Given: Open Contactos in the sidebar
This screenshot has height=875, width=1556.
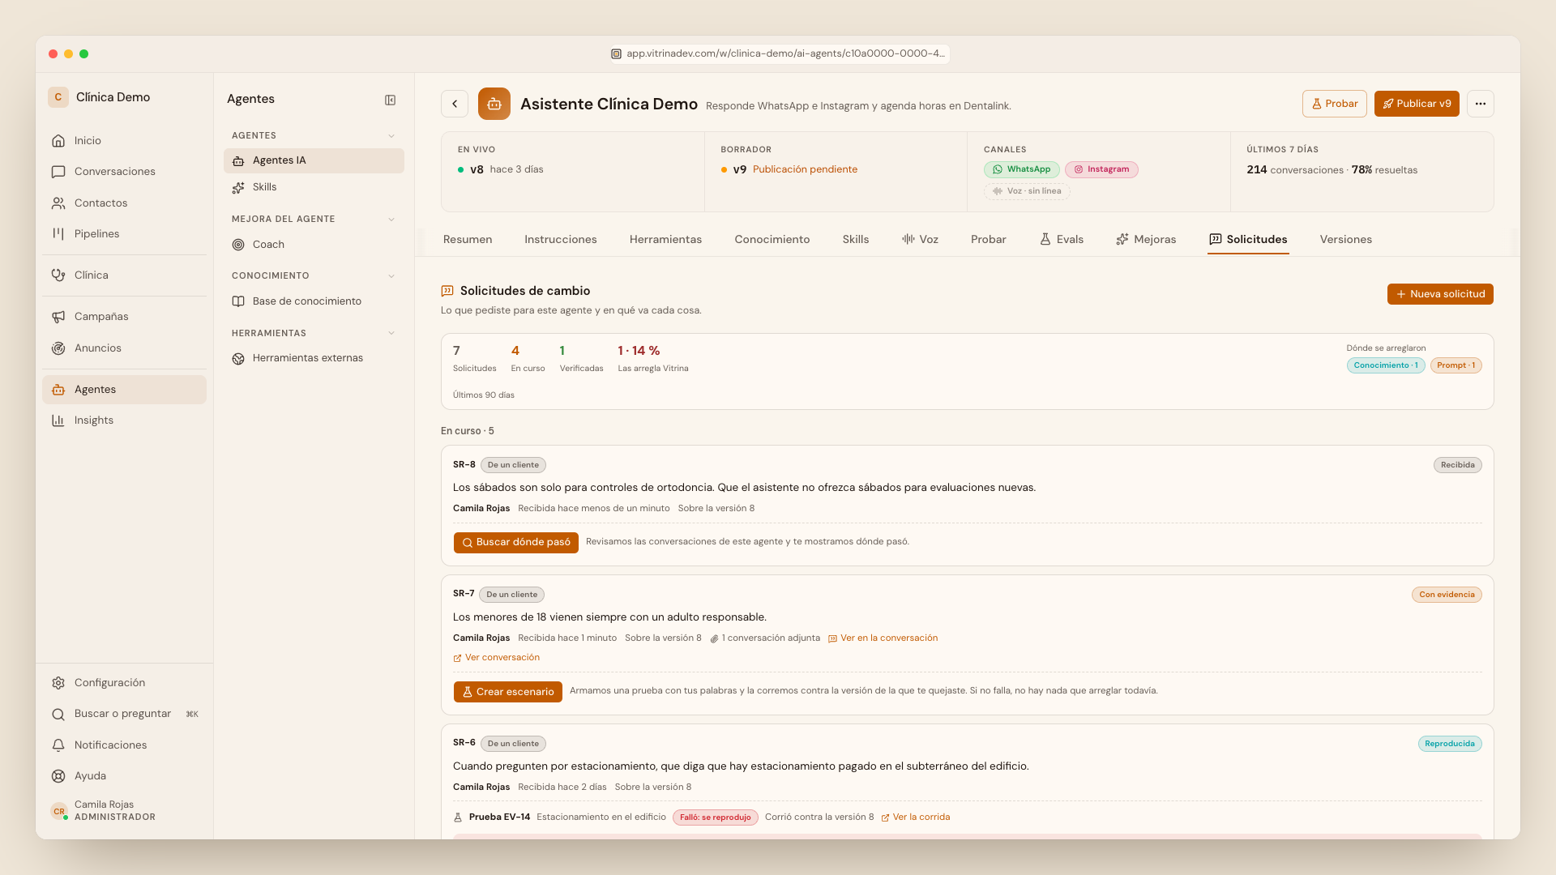Looking at the screenshot, I should 124,203.
